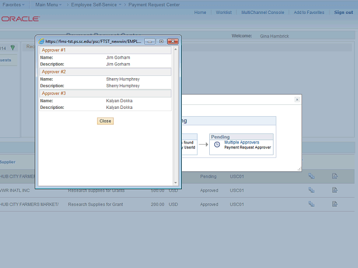The width and height of the screenshot is (358, 268).
Task: Open the Multiple Approvers link
Action: 242,142
